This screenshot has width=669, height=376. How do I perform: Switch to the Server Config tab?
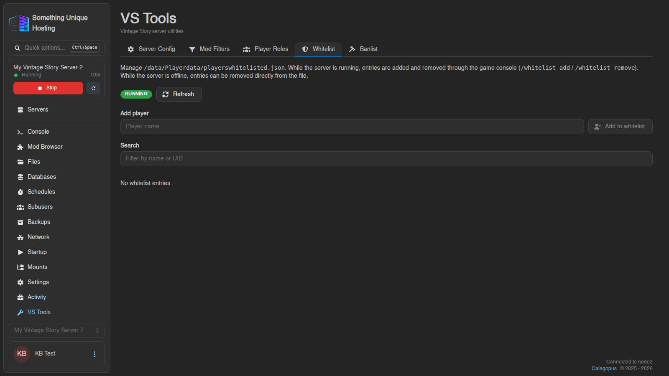[151, 49]
